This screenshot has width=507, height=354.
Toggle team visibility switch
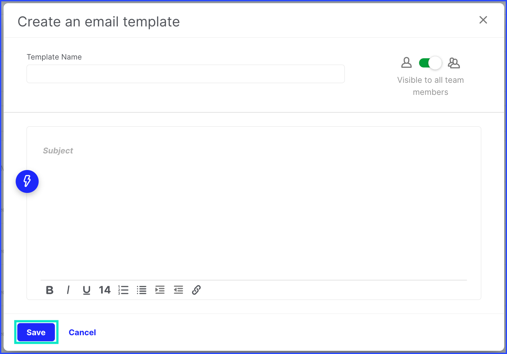pos(430,63)
